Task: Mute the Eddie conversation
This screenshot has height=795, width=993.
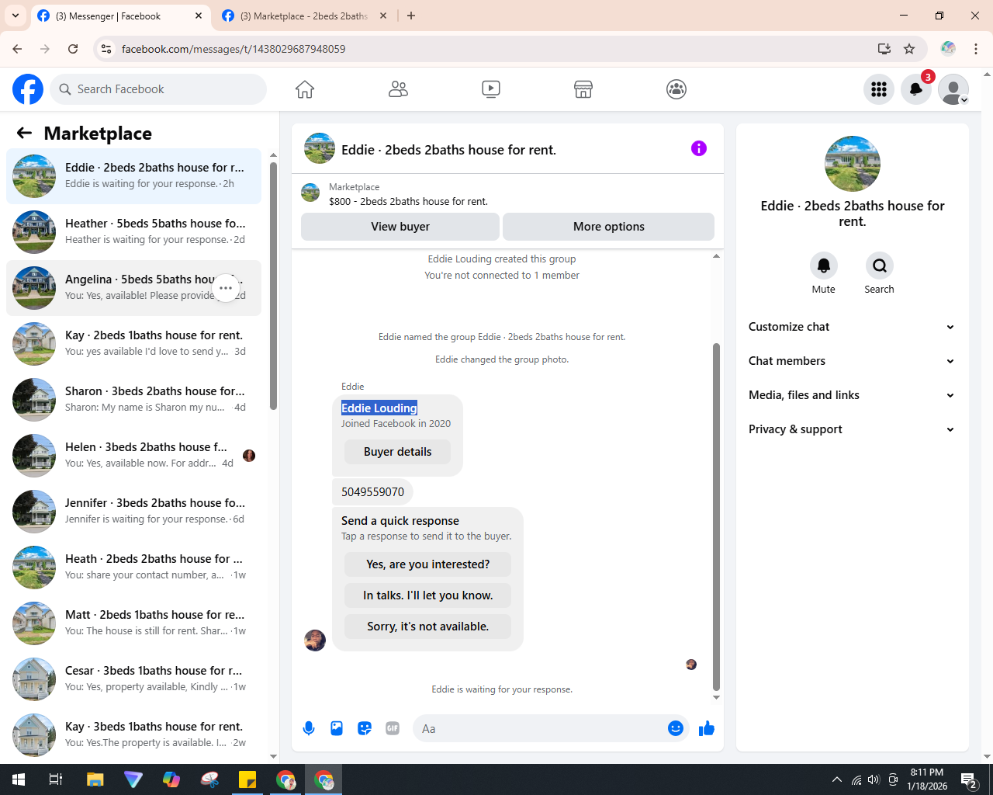Action: coord(824,266)
